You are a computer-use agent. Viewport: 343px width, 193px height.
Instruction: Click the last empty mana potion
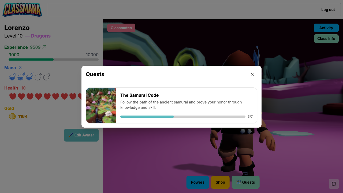pos(47,77)
